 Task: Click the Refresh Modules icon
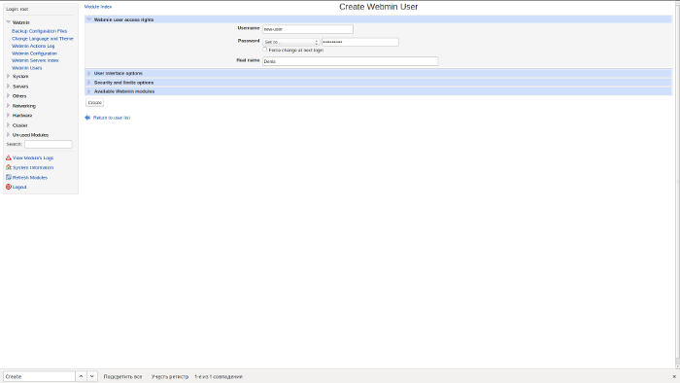click(x=8, y=177)
